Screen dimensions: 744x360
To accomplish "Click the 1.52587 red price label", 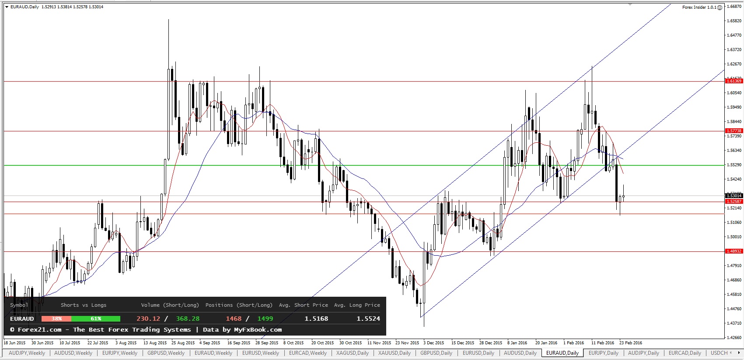I will [x=734, y=202].
